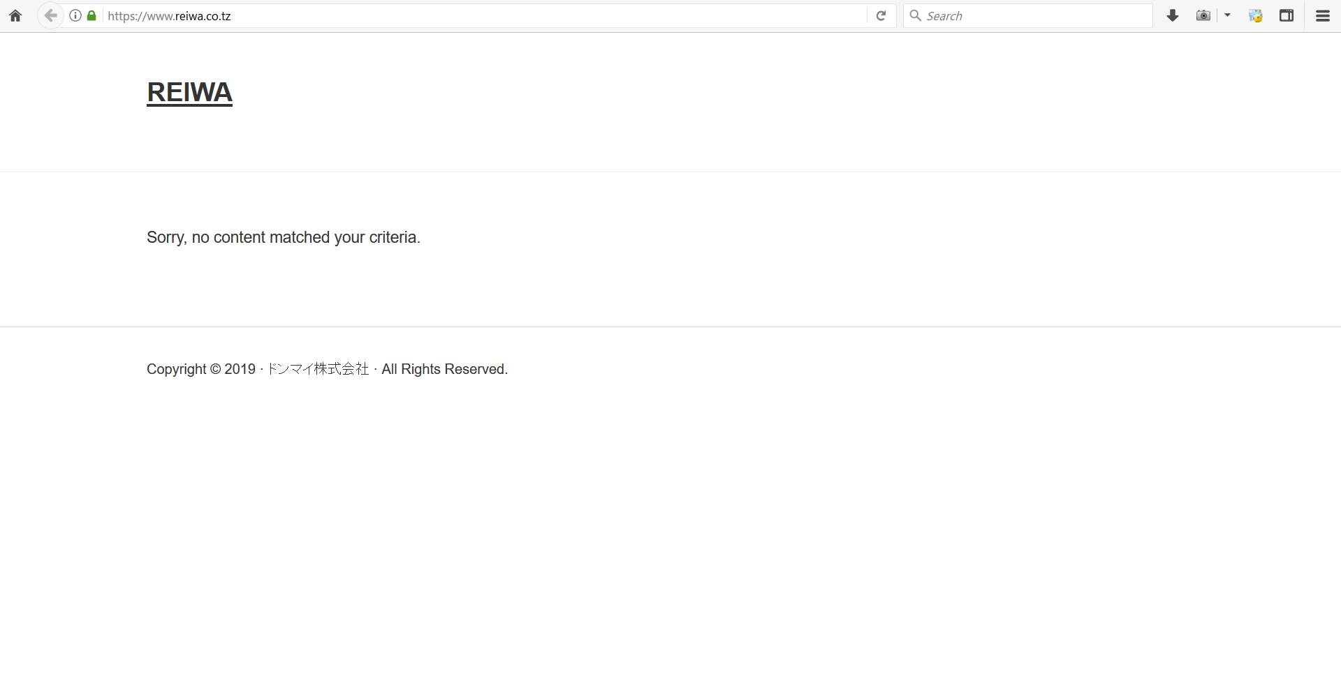Click the 'All Rights Reserved.' footer text
1341x690 pixels.
coord(444,369)
